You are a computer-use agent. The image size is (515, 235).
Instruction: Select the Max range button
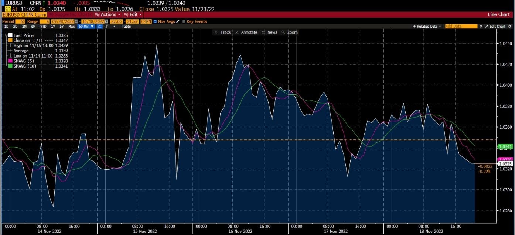pyautogui.click(x=71, y=26)
